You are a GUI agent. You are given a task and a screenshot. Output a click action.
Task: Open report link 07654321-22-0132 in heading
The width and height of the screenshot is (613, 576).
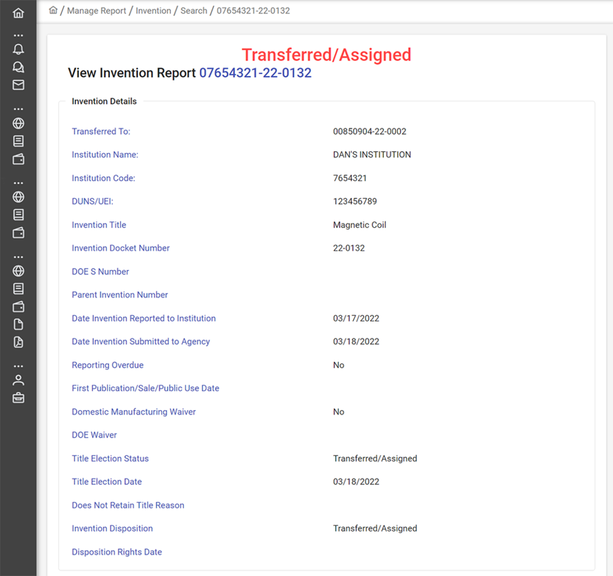pyautogui.click(x=255, y=73)
